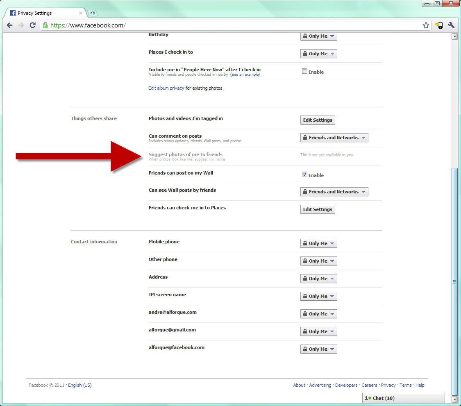Open the Developers footer link
The height and width of the screenshot is (406, 461).
[346, 385]
